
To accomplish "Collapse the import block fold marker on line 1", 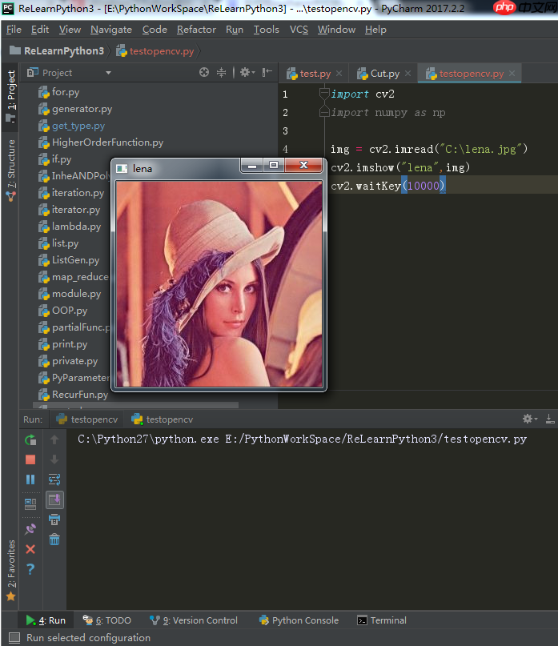I will tap(324, 94).
